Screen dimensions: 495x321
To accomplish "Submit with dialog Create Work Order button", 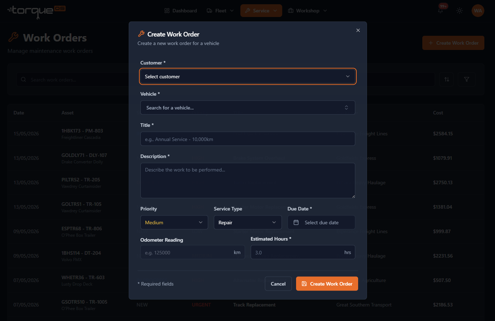I will 327,284.
